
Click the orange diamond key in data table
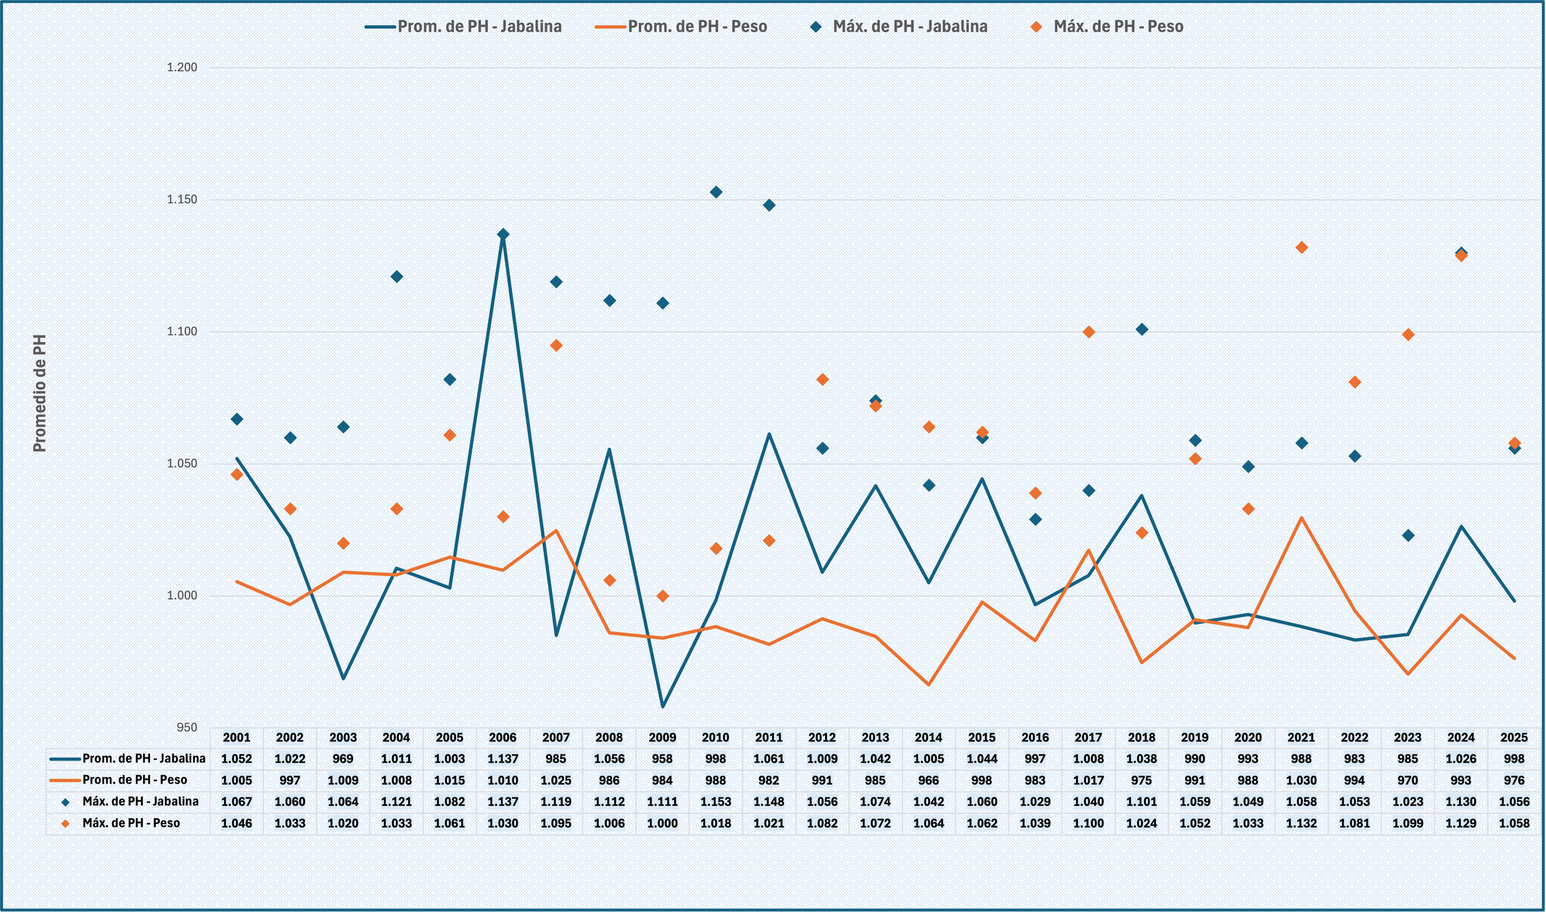[x=66, y=824]
